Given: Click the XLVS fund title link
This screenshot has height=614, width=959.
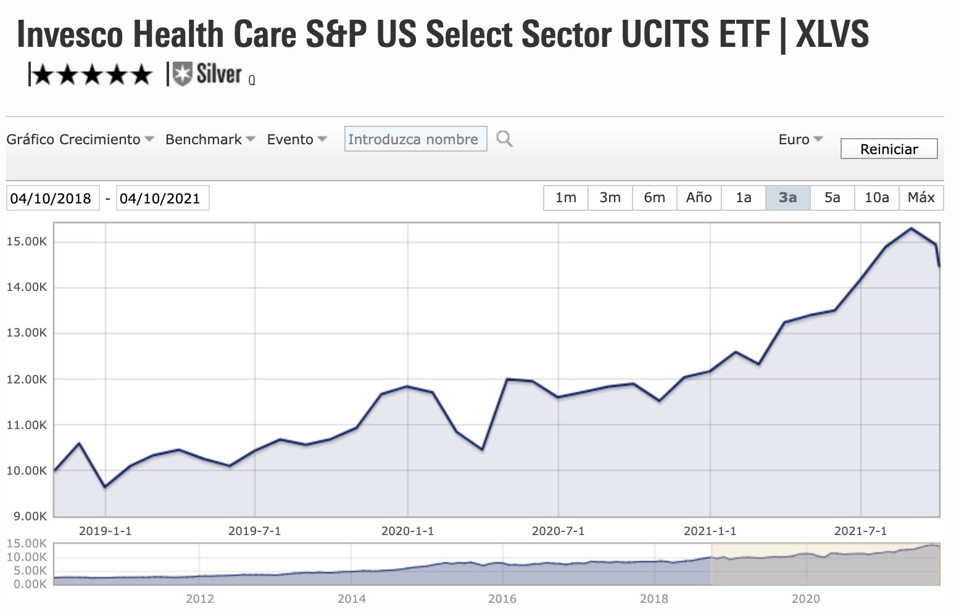Looking at the screenshot, I should tap(444, 35).
